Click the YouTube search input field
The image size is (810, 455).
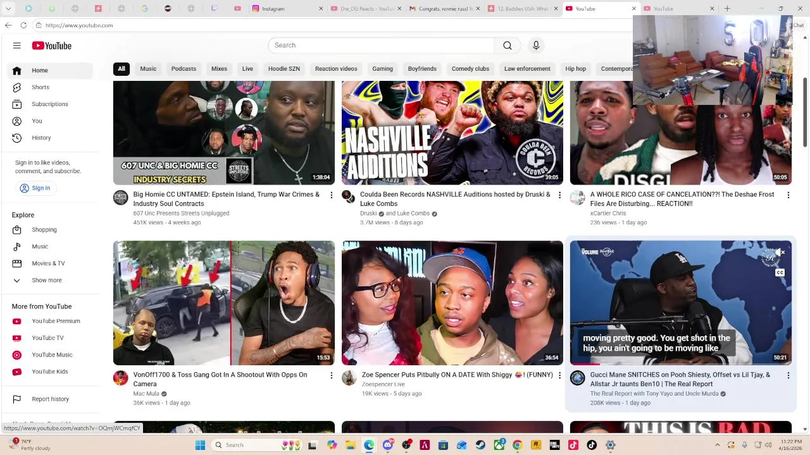click(x=381, y=45)
